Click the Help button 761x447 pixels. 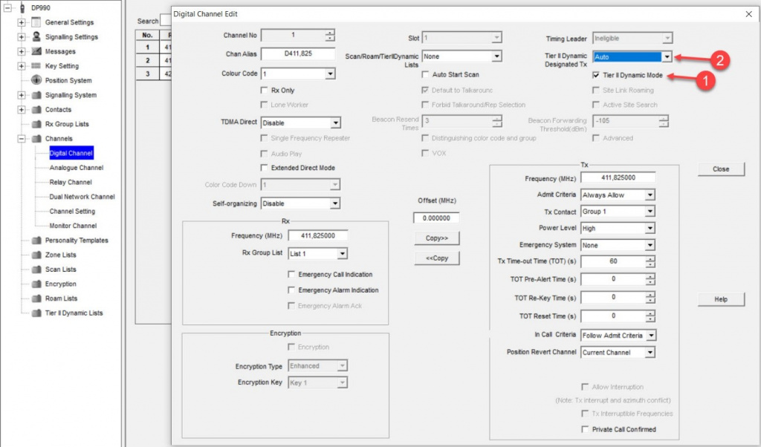(721, 300)
